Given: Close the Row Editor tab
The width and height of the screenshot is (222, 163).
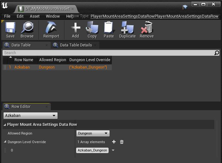Looking at the screenshot, I should tap(47, 107).
